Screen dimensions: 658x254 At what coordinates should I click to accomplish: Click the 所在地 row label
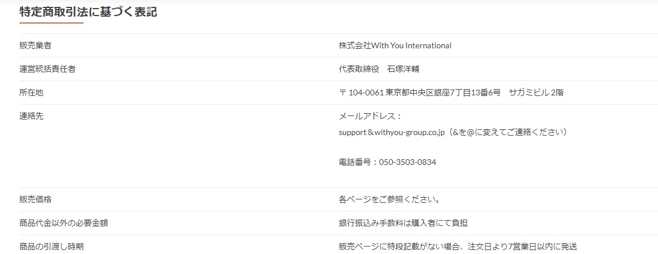pyautogui.click(x=31, y=93)
